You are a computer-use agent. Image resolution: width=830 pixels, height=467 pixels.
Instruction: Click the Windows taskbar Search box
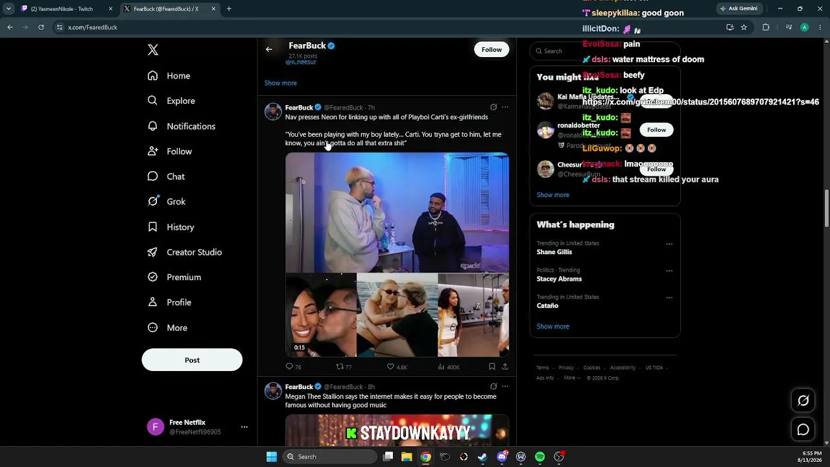(331, 457)
